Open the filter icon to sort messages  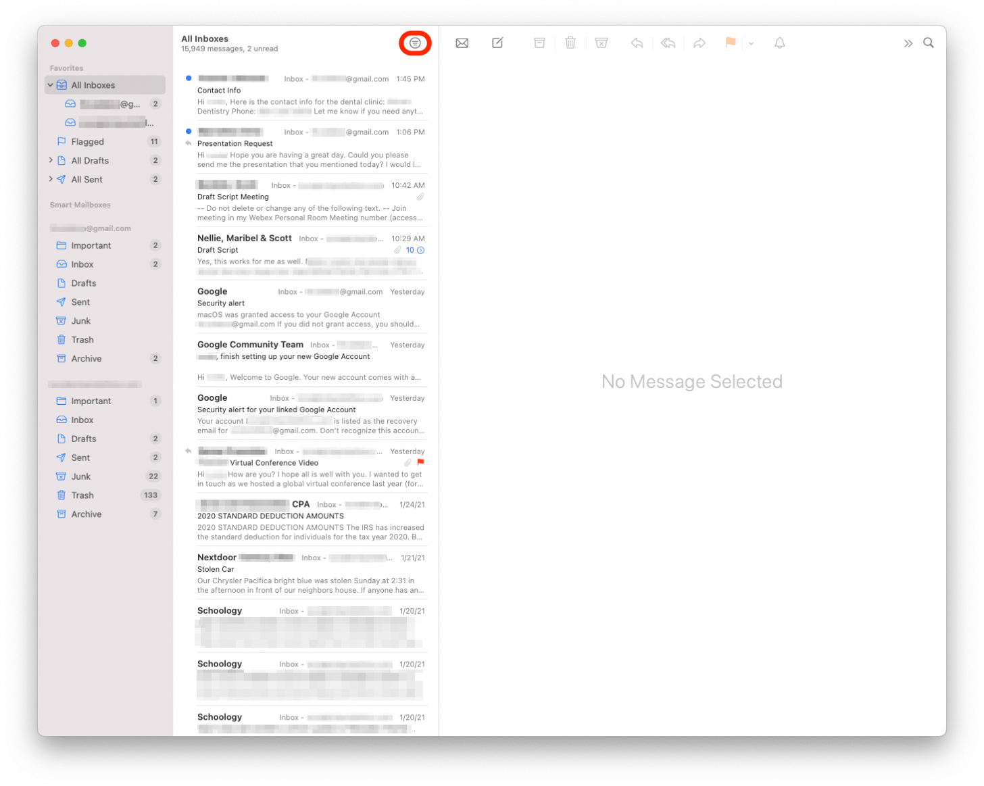[x=414, y=43]
